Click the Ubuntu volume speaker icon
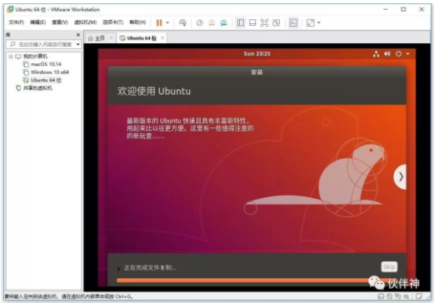 (387, 54)
